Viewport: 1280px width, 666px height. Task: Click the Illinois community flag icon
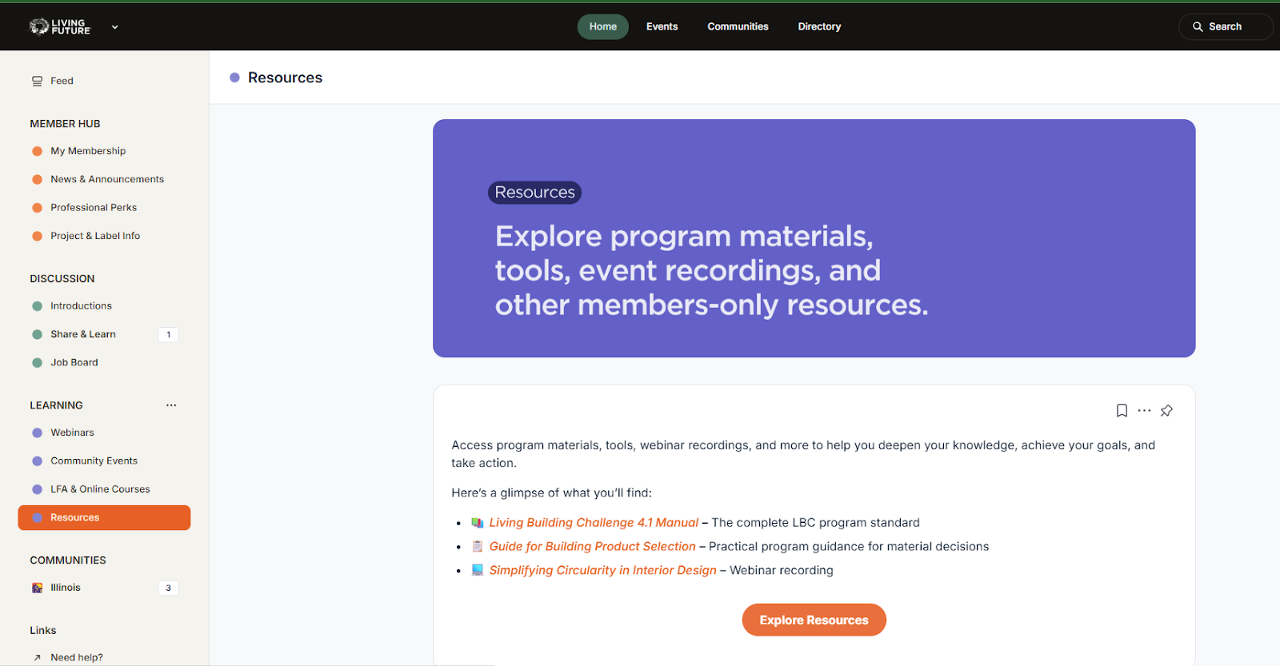click(37, 588)
